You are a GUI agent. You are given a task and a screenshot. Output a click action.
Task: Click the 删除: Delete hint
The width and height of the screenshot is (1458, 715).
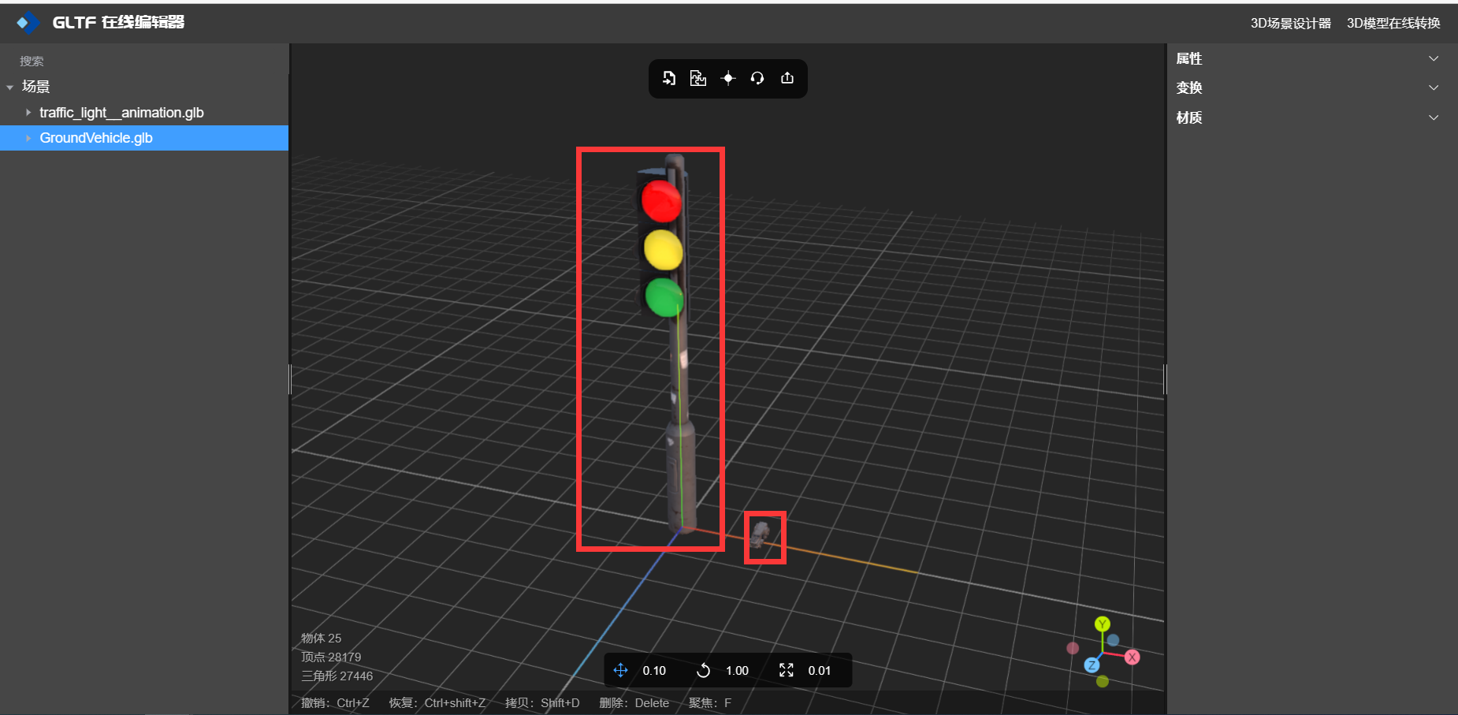pos(634,703)
